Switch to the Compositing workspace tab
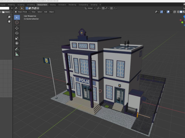This screenshot has height=138, width=185. click(x=83, y=5)
